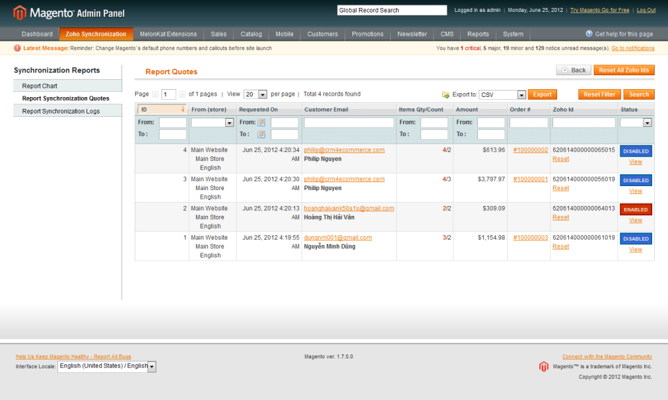
Task: Select Report Chart in sidebar
Action: [x=68, y=86]
